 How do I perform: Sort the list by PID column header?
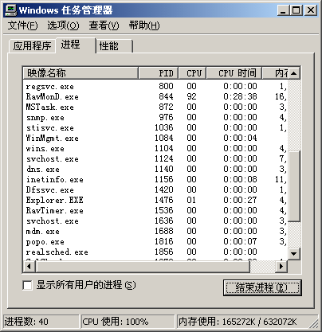158,73
